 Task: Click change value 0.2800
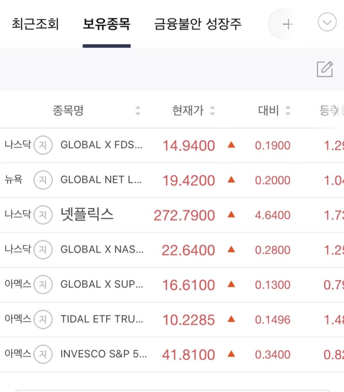point(273,250)
